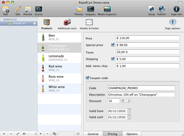The height and width of the screenshot is (136, 184).
Task: Click the Price field € 110,00
Action: pyautogui.click(x=148, y=38)
